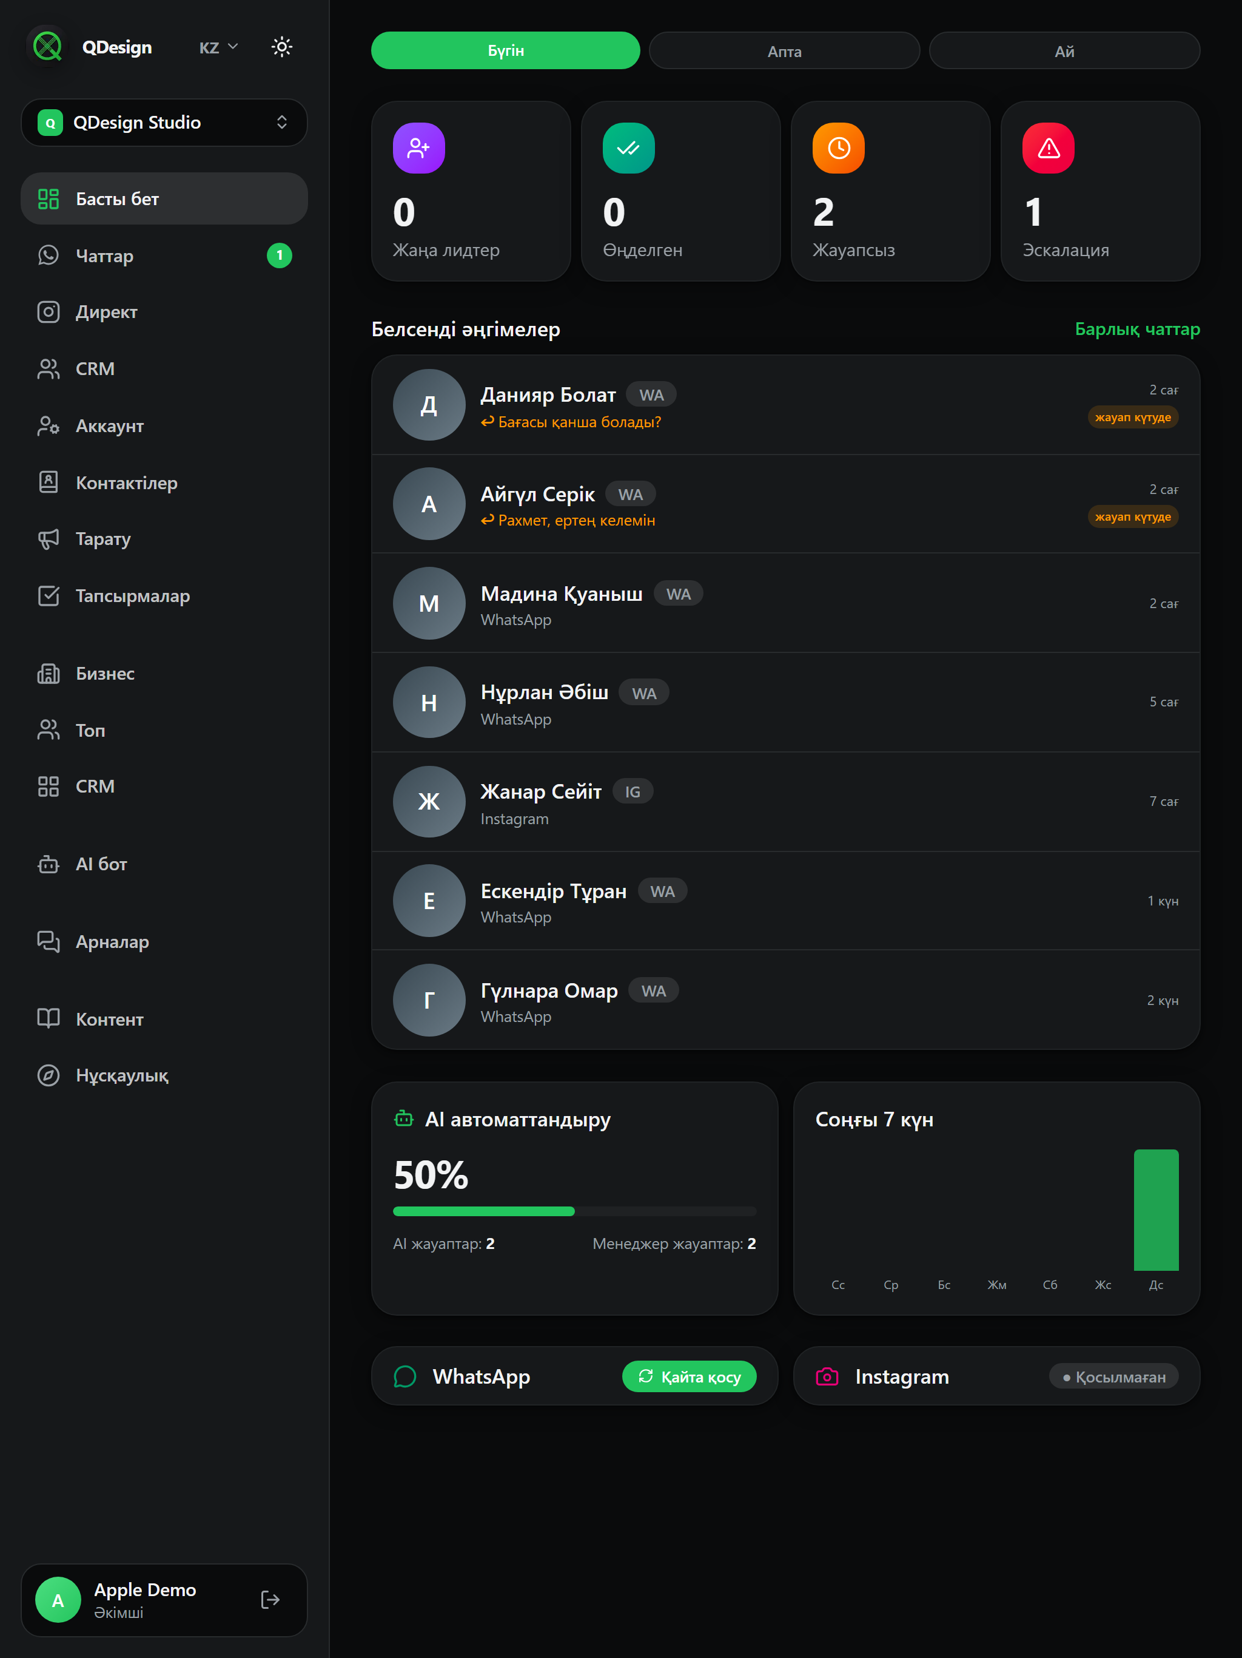Go to Басты бет dashboard

[x=164, y=198]
